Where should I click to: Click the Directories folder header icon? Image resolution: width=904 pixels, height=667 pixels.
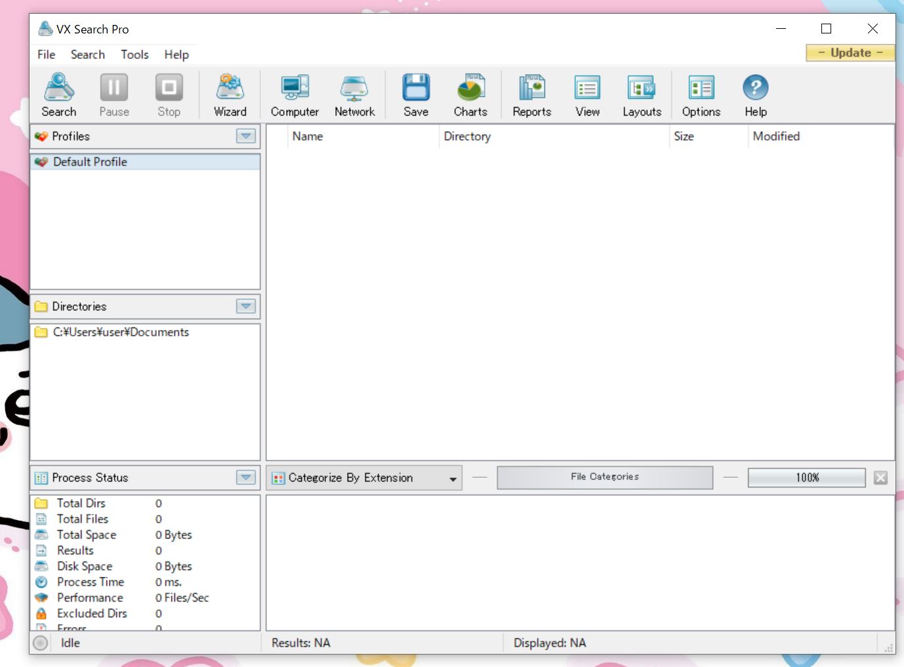(41, 306)
